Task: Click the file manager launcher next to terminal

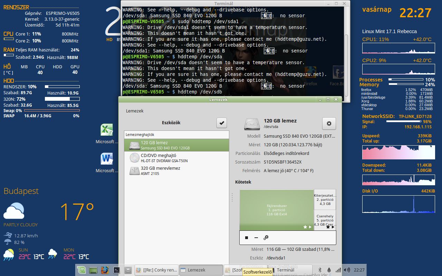Action: click(128, 270)
